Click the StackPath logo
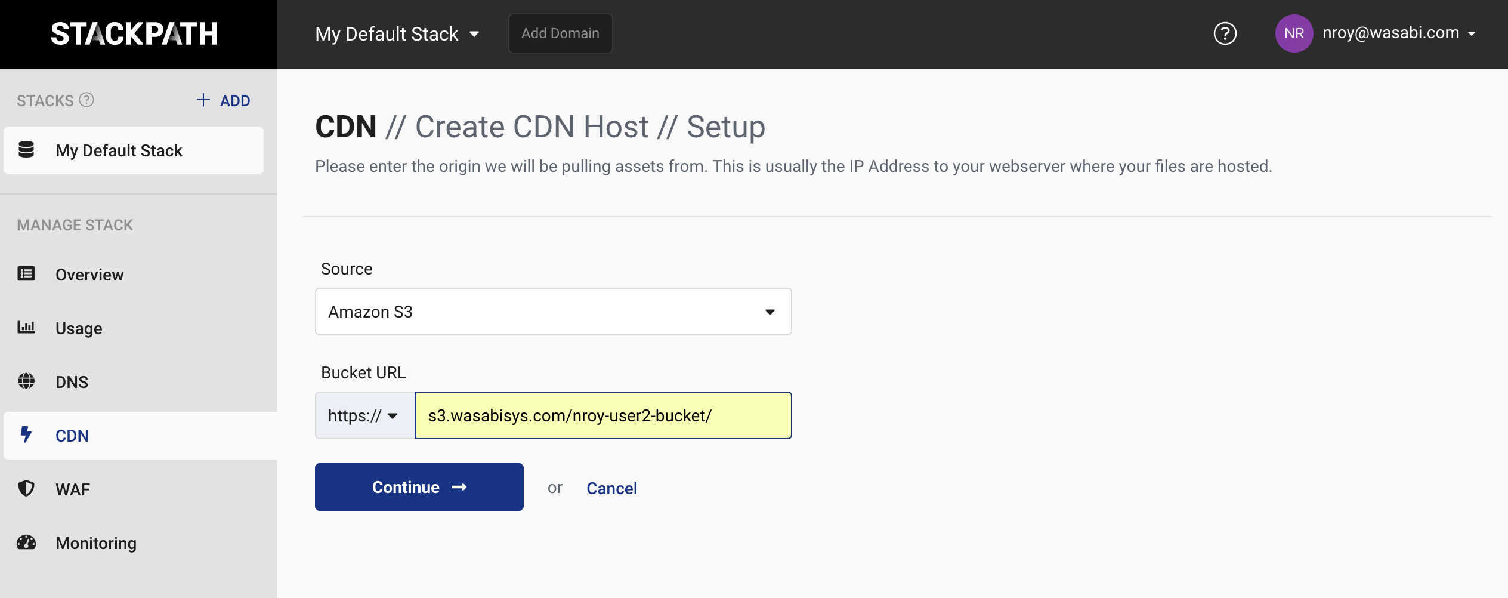Image resolution: width=1508 pixels, height=598 pixels. coord(134,34)
